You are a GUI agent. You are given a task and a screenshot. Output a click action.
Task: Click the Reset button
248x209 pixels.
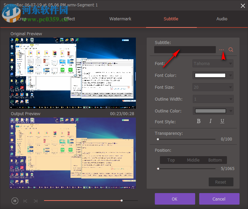(221, 182)
